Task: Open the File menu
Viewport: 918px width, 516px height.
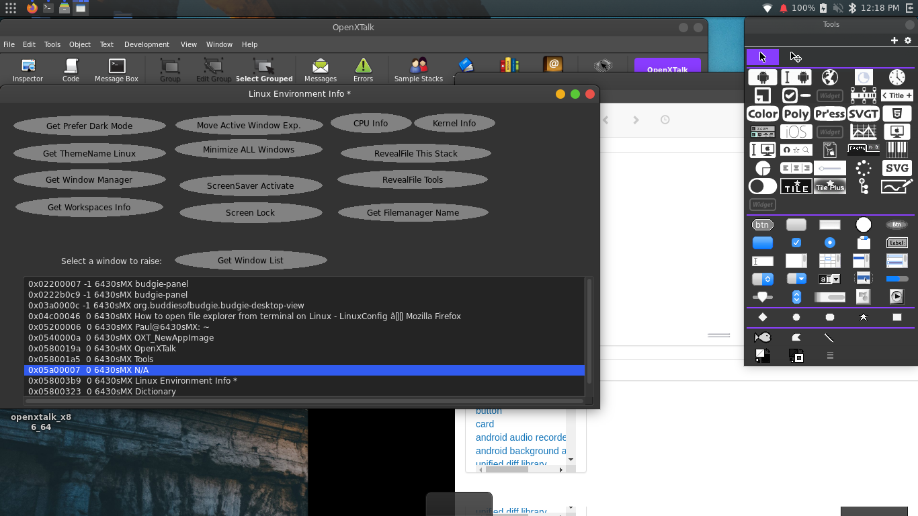Action: (9, 44)
